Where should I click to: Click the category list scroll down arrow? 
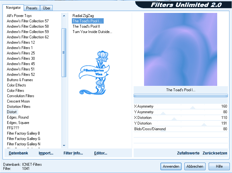64,146
